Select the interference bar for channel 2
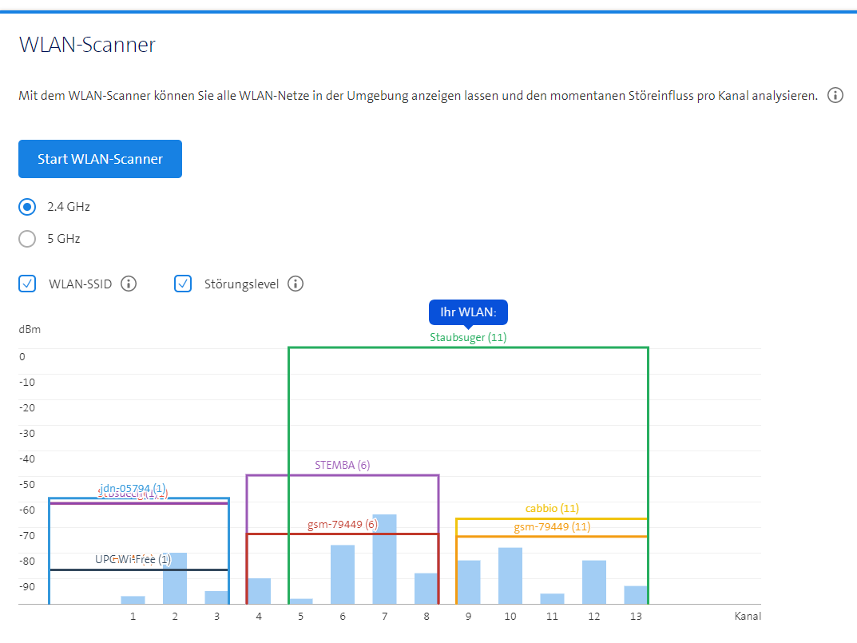 coord(175,578)
